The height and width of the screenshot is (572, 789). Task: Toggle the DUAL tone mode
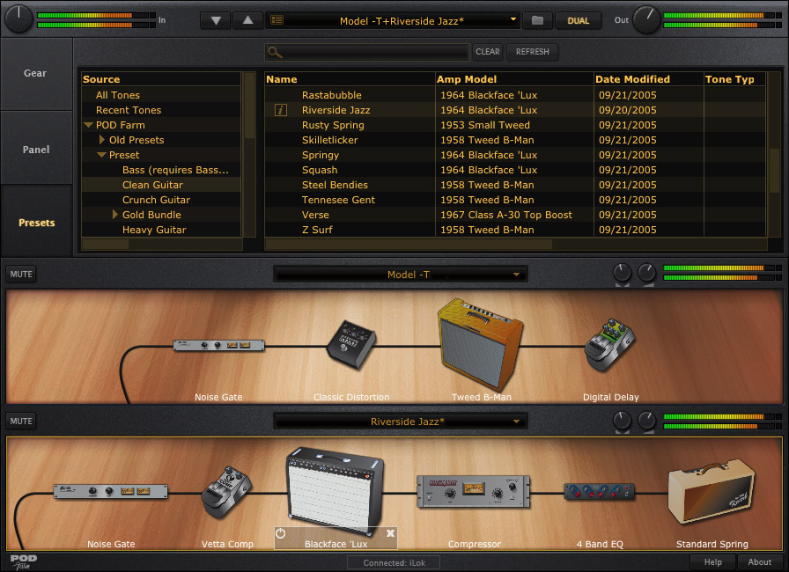click(x=578, y=20)
